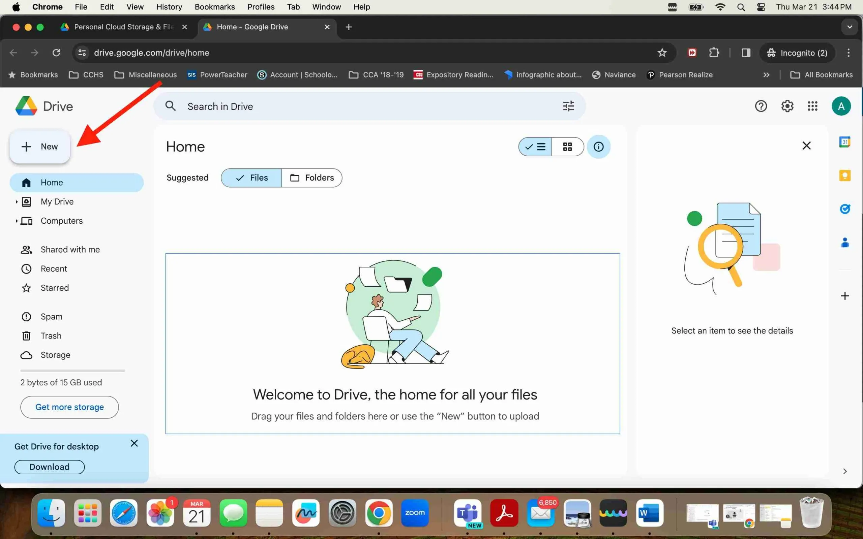Viewport: 863px width, 539px height.
Task: Close the details panel with X
Action: tap(806, 145)
